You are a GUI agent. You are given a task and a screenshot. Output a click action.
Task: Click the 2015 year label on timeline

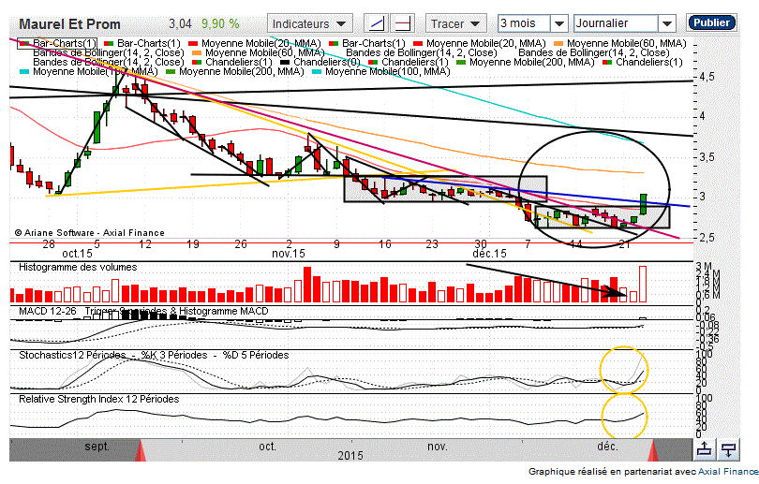[350, 456]
